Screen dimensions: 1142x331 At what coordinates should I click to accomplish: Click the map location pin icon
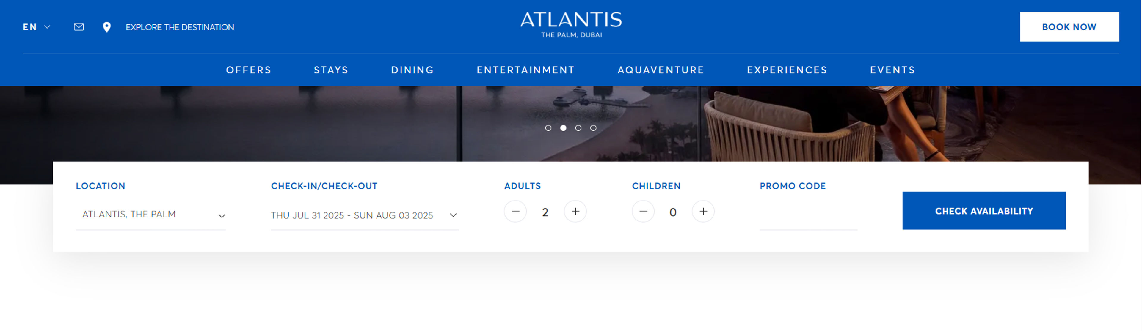point(107,27)
